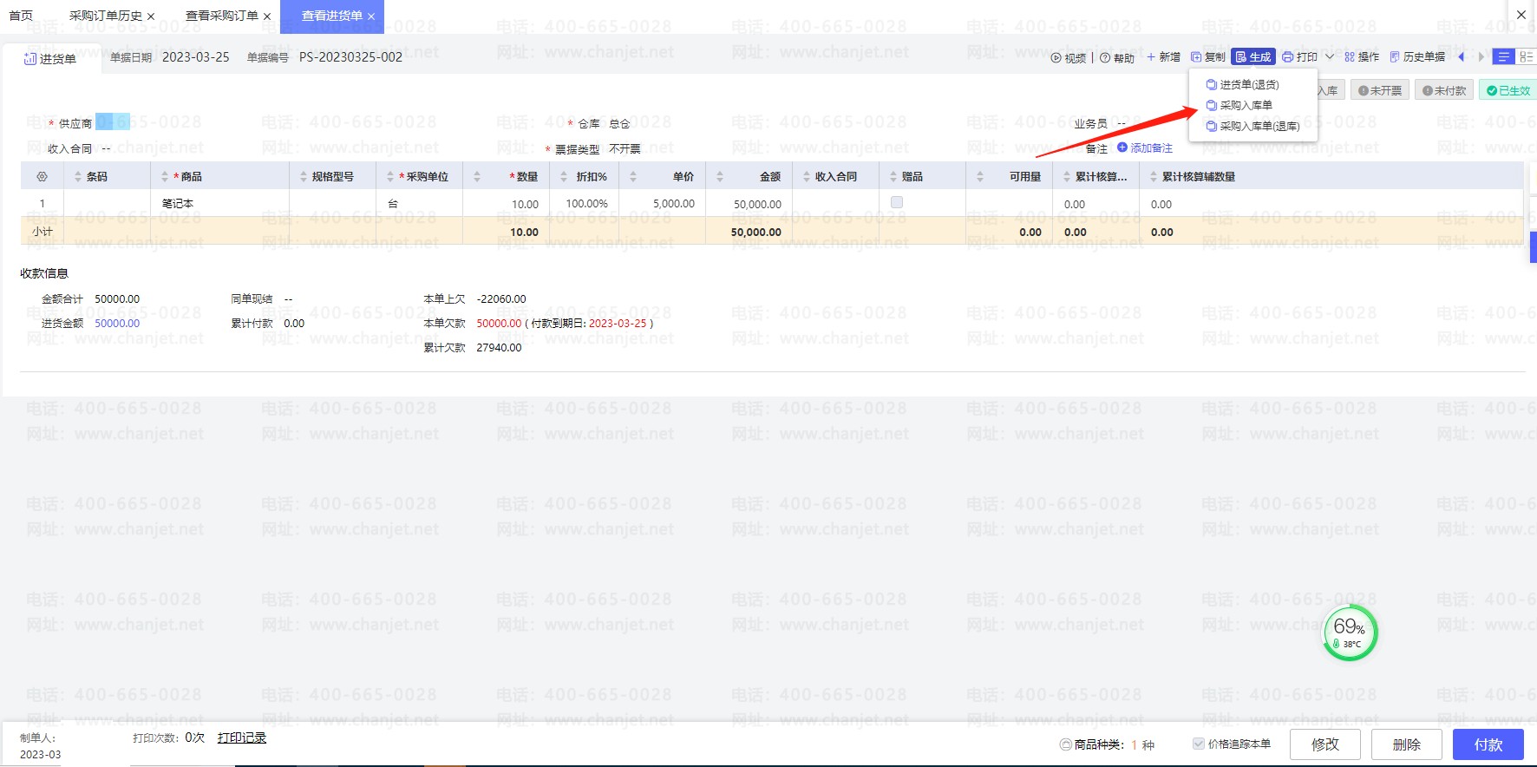Click the 新增 plus icon
The width and height of the screenshot is (1537, 767).
pyautogui.click(x=1151, y=57)
